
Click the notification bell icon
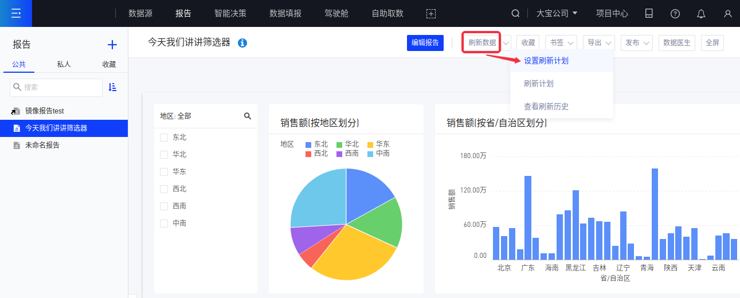701,14
